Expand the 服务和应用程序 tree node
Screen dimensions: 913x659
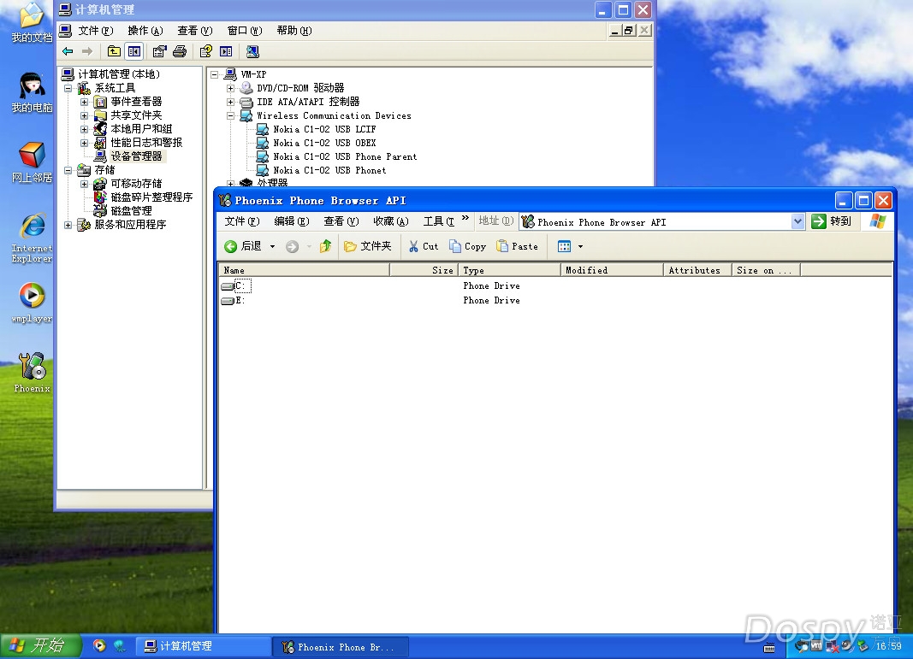(x=68, y=225)
